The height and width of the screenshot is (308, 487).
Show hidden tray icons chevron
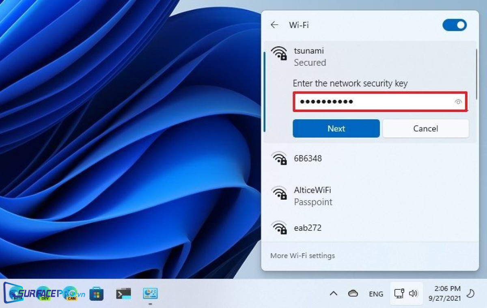(334, 293)
